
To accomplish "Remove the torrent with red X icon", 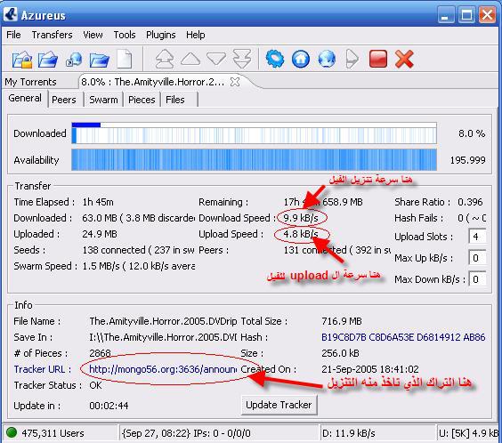I will [404, 59].
